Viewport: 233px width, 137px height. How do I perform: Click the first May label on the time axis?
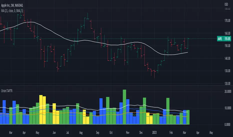coord(37,133)
